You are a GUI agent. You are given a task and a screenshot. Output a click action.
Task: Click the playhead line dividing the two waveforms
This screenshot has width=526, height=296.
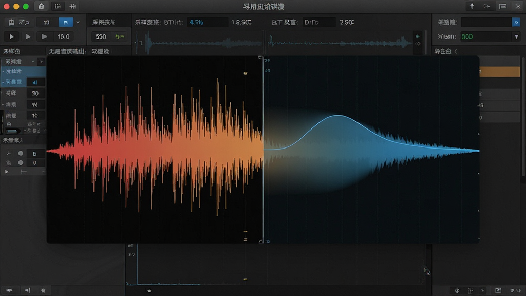264,150
